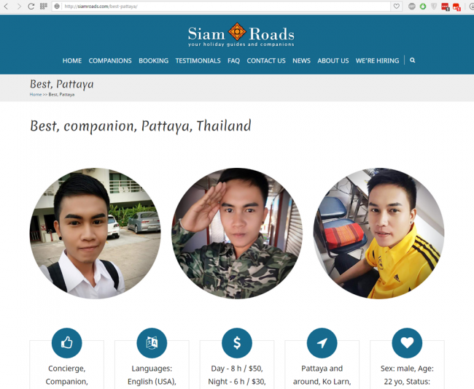Open the speed dial grid icon
Viewport: 474px width, 389px height.
pyautogui.click(x=44, y=6)
